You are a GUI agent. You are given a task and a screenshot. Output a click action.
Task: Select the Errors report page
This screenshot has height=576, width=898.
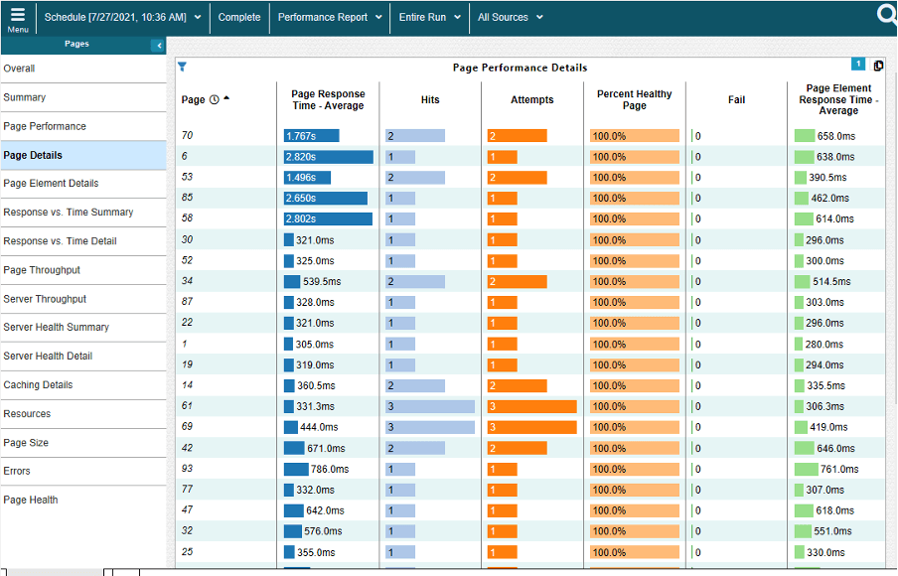coord(17,471)
